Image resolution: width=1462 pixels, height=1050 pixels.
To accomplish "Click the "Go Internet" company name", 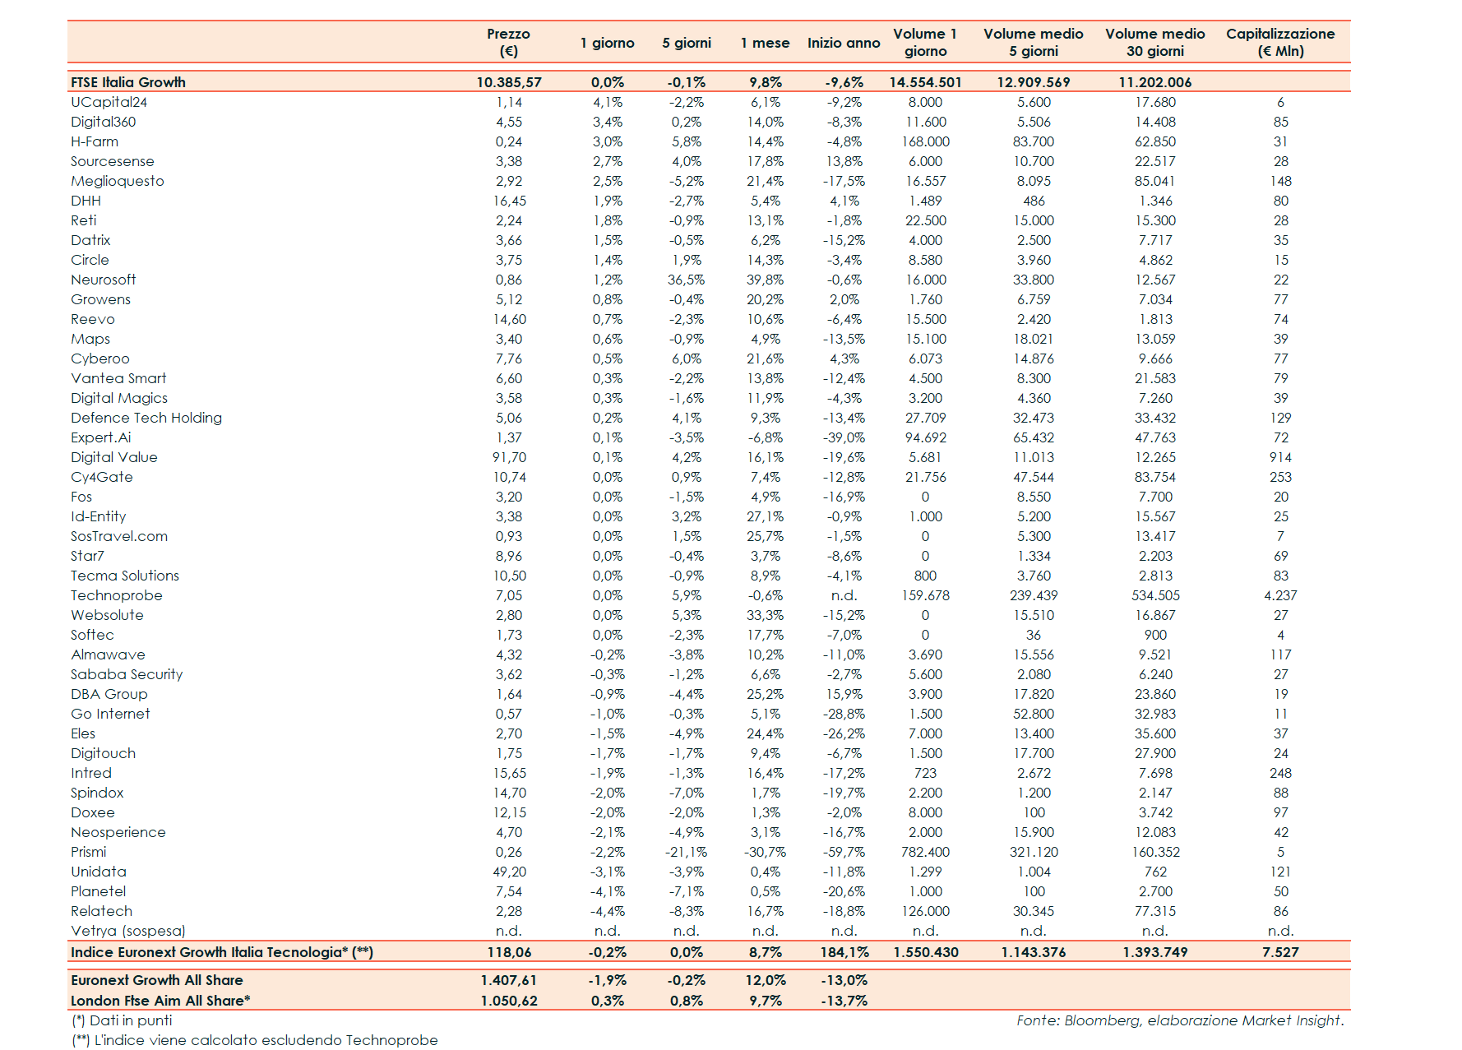I will tap(110, 714).
